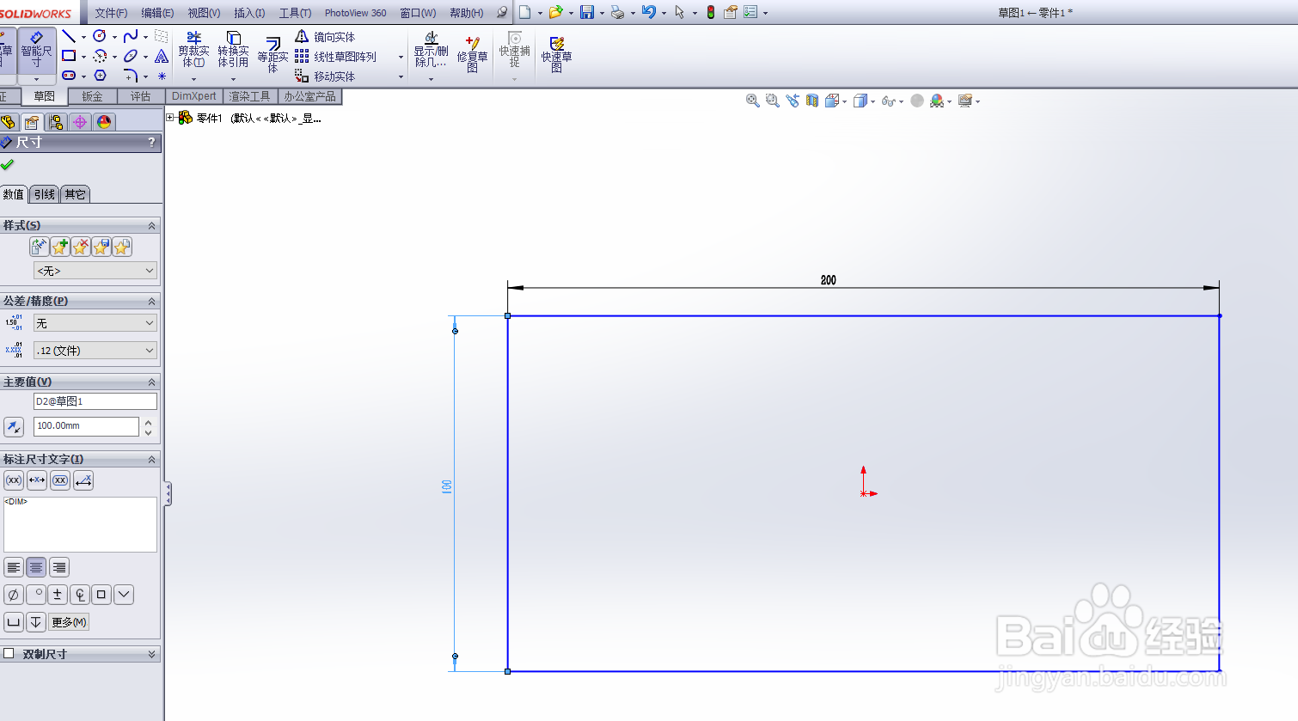Click Linear Sketch Pattern (线性草图阵列)
The height and width of the screenshot is (721, 1298).
pyautogui.click(x=335, y=56)
